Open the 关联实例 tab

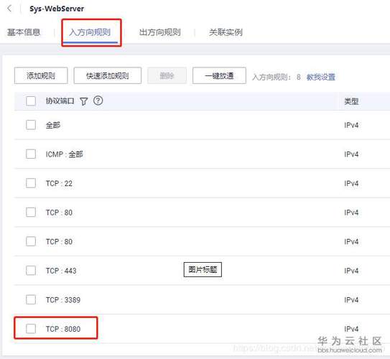click(x=226, y=32)
